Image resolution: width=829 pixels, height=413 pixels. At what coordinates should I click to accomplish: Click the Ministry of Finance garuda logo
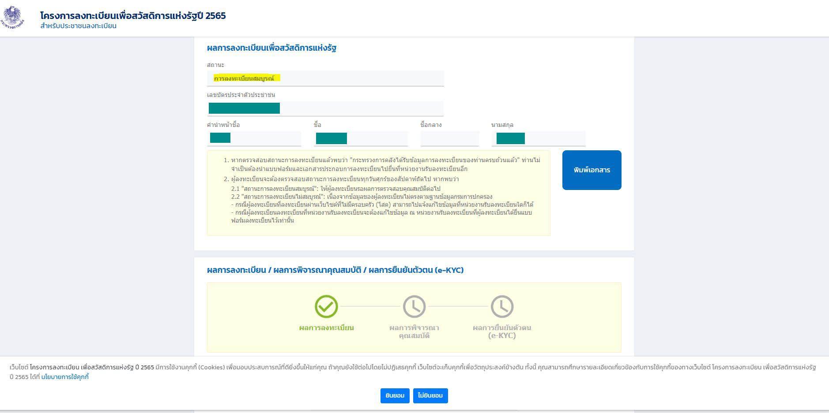tap(12, 18)
